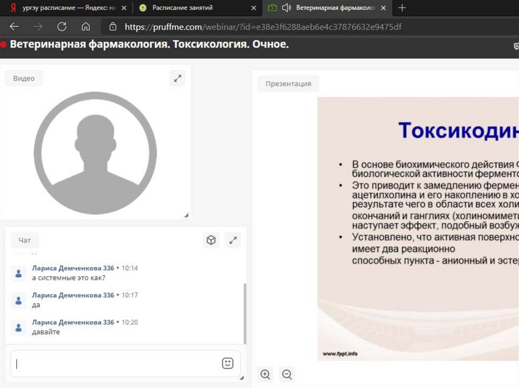Reload the webinar page

pyautogui.click(x=62, y=27)
